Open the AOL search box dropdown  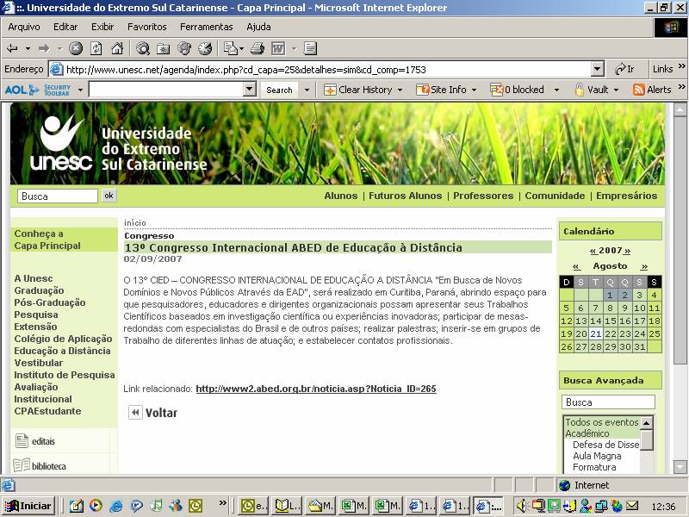click(250, 90)
